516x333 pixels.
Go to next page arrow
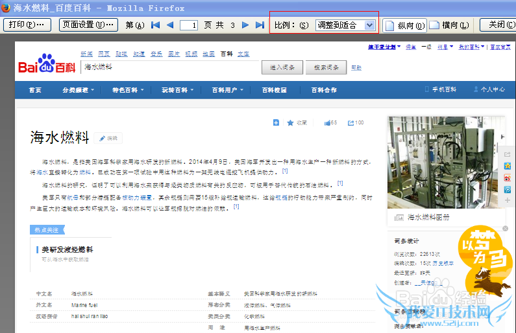point(245,25)
